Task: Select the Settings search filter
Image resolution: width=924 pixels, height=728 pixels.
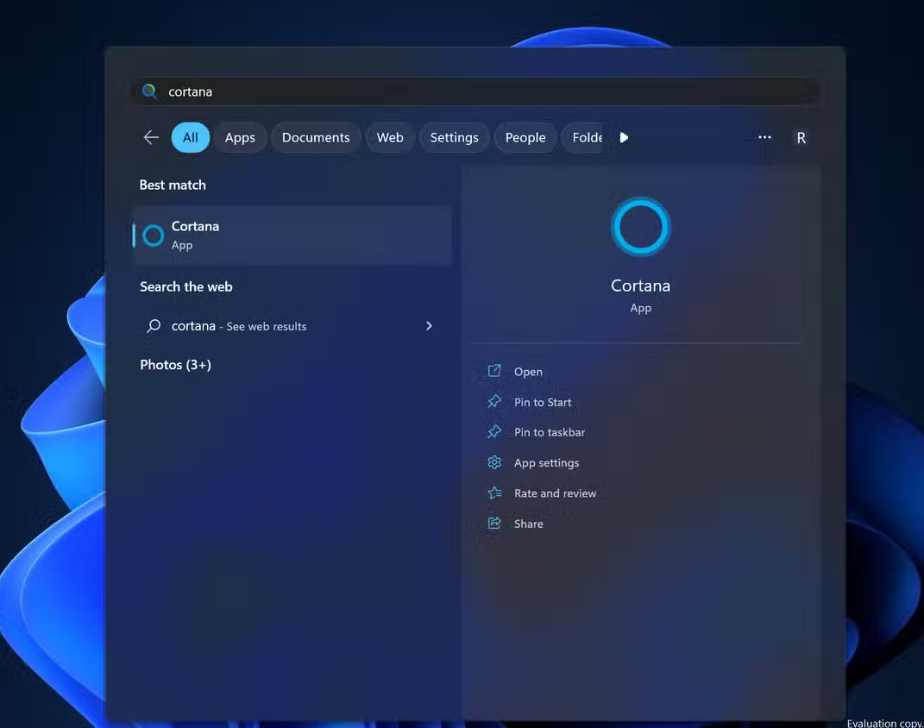Action: [x=454, y=137]
